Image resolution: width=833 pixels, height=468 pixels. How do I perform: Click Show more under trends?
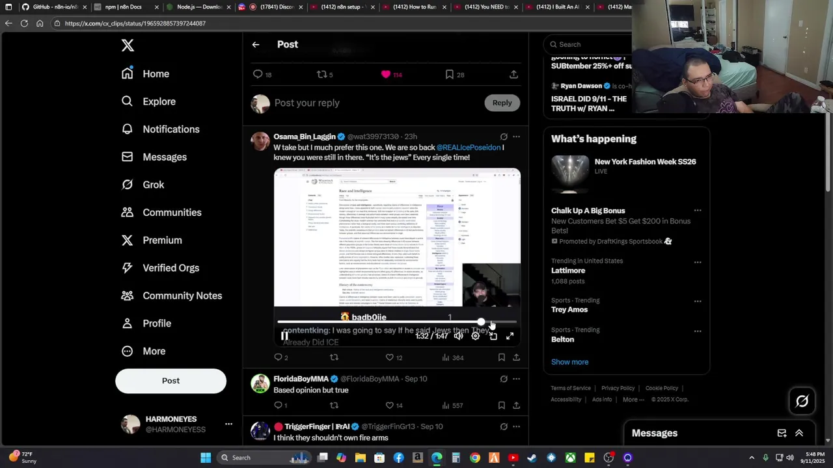[x=569, y=362]
